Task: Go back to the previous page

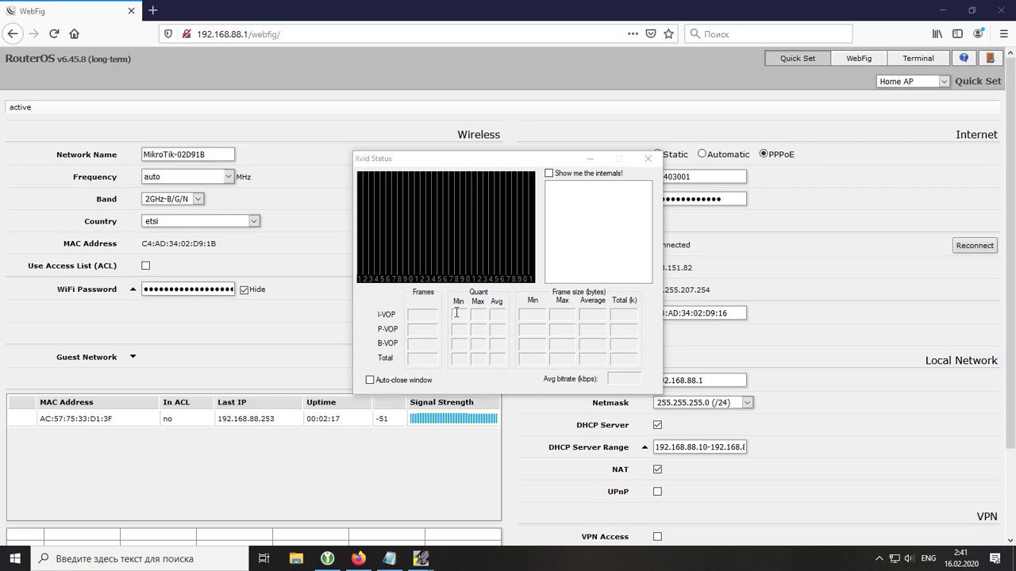Action: point(13,34)
